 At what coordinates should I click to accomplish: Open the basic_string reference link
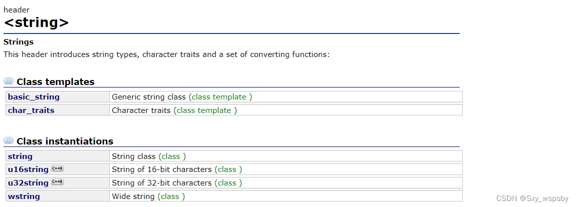[34, 97]
